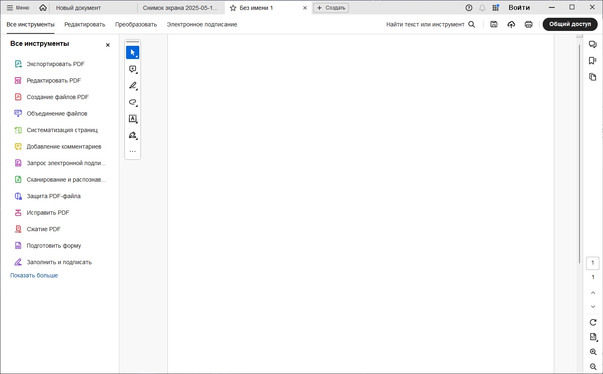
Task: Open the sign with pen tool
Action: tap(133, 135)
